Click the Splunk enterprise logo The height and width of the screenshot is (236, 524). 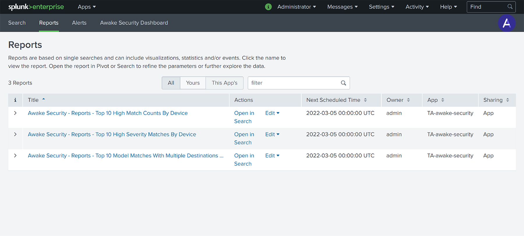click(36, 7)
